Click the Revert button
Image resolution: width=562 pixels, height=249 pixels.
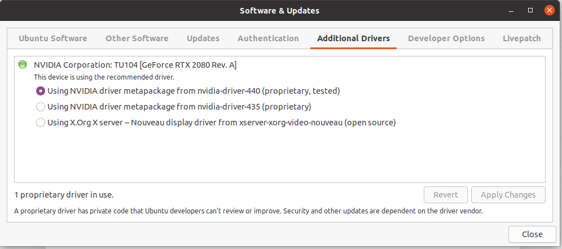click(446, 195)
